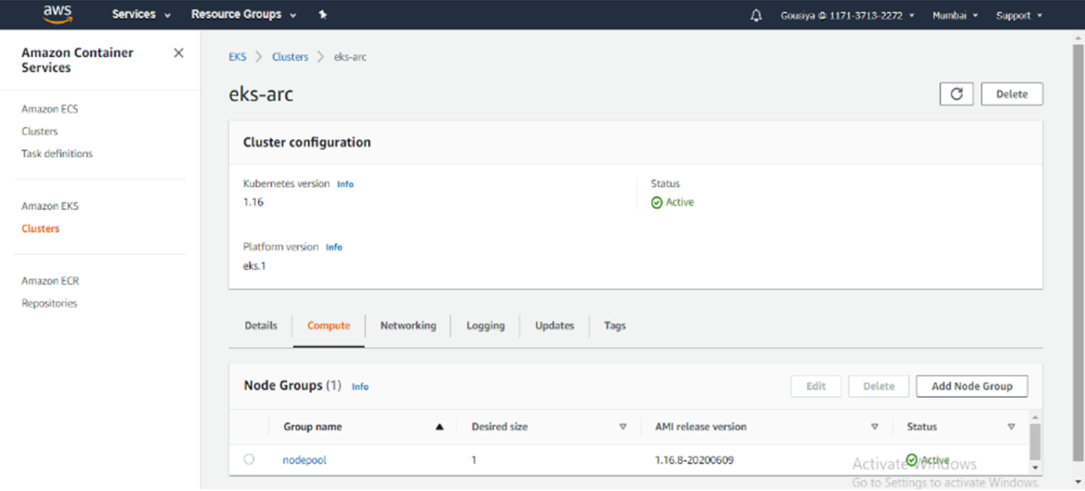The image size is (1085, 491).
Task: Open Amazon EKS in sidebar
Action: point(50,206)
